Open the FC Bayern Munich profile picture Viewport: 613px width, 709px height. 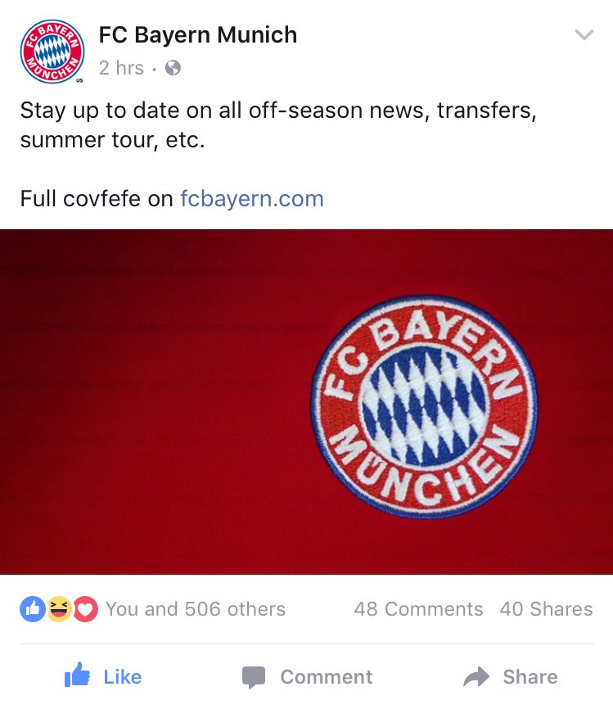click(52, 52)
